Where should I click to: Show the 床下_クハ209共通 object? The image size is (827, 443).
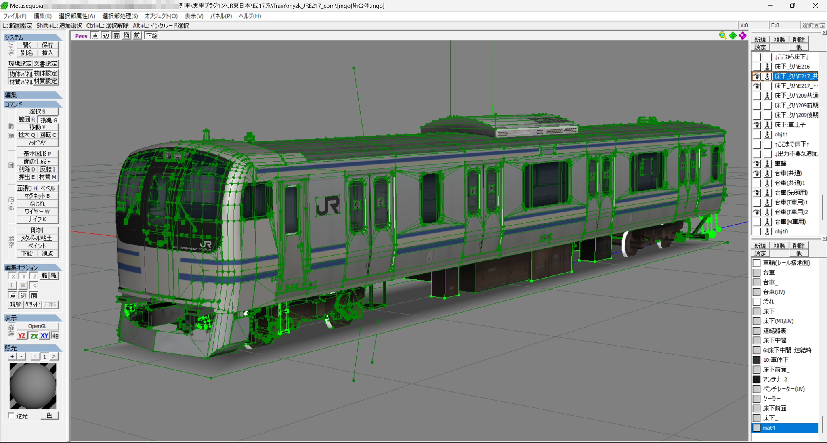757,96
